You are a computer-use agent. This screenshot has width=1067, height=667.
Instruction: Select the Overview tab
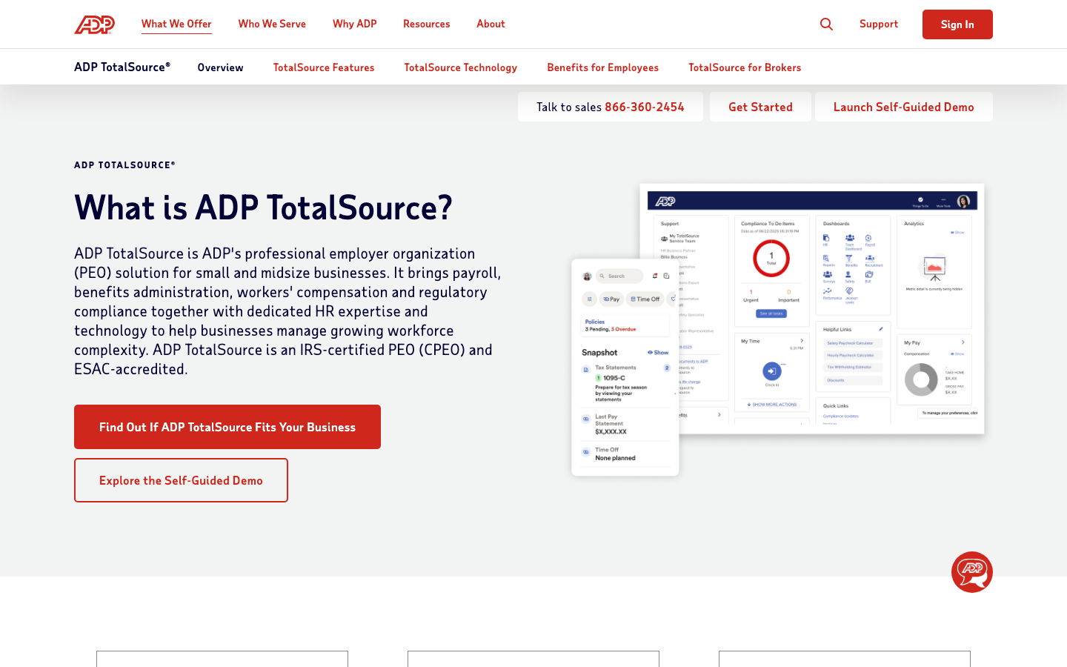pyautogui.click(x=220, y=67)
